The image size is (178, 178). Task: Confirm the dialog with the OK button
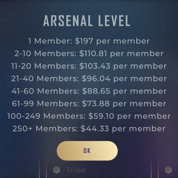(87, 151)
